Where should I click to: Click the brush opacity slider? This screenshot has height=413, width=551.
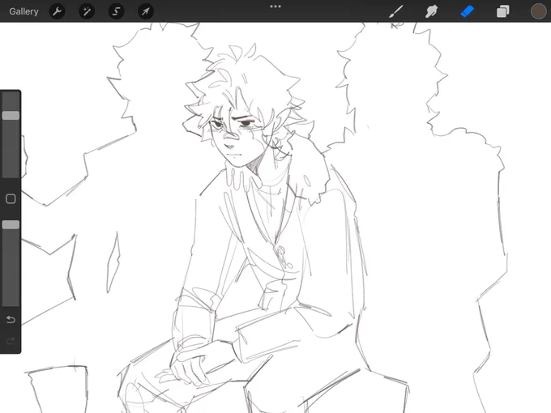11,263
